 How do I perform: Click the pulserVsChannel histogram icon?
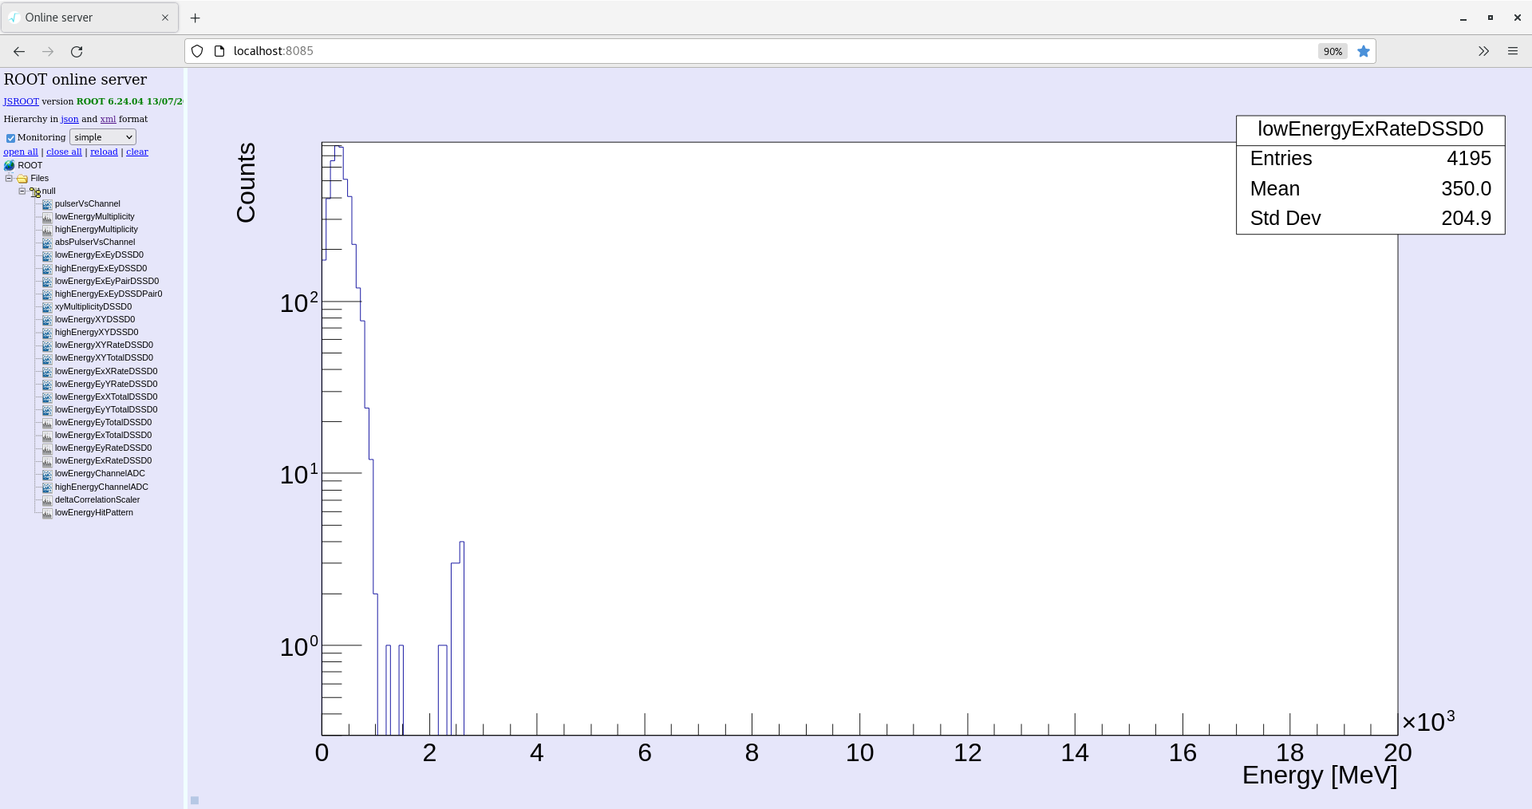(x=47, y=204)
